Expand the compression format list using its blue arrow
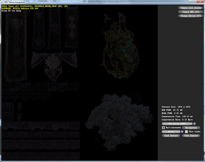Viewport: 205px width, 162px height. click(194, 124)
